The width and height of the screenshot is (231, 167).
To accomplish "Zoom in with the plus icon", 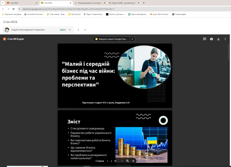I will tap(133, 161).
